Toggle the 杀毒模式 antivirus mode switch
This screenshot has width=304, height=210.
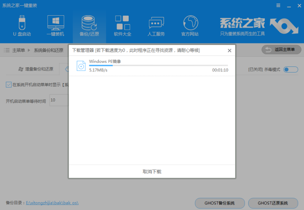tap(290, 69)
